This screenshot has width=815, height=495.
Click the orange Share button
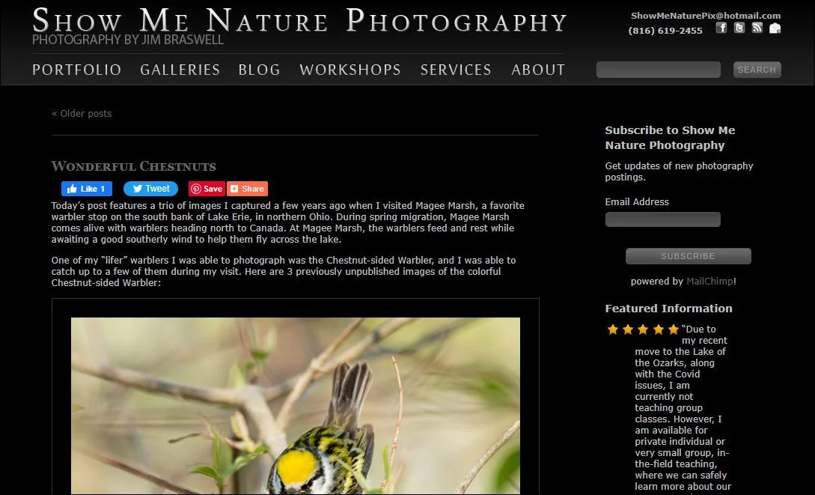click(247, 188)
